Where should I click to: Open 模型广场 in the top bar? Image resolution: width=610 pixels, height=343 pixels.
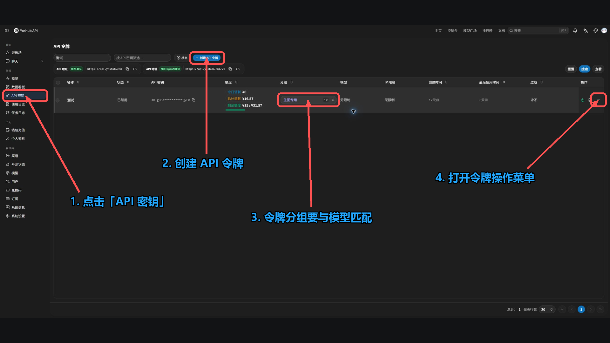pos(470,31)
